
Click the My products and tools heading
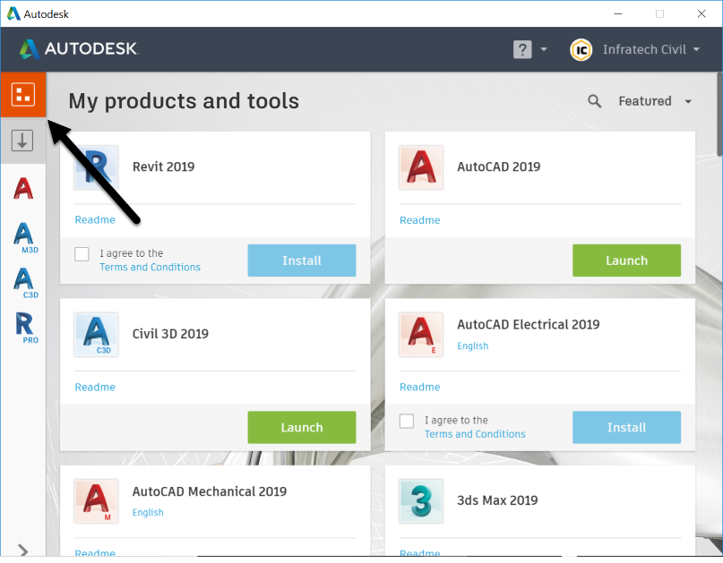click(184, 101)
